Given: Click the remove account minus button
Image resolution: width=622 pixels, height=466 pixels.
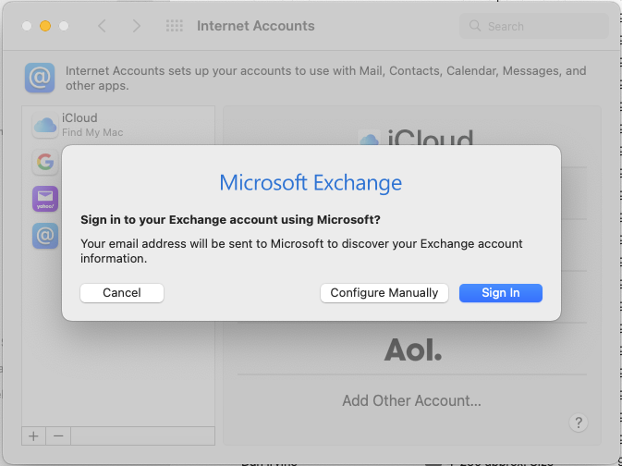Looking at the screenshot, I should pos(58,436).
